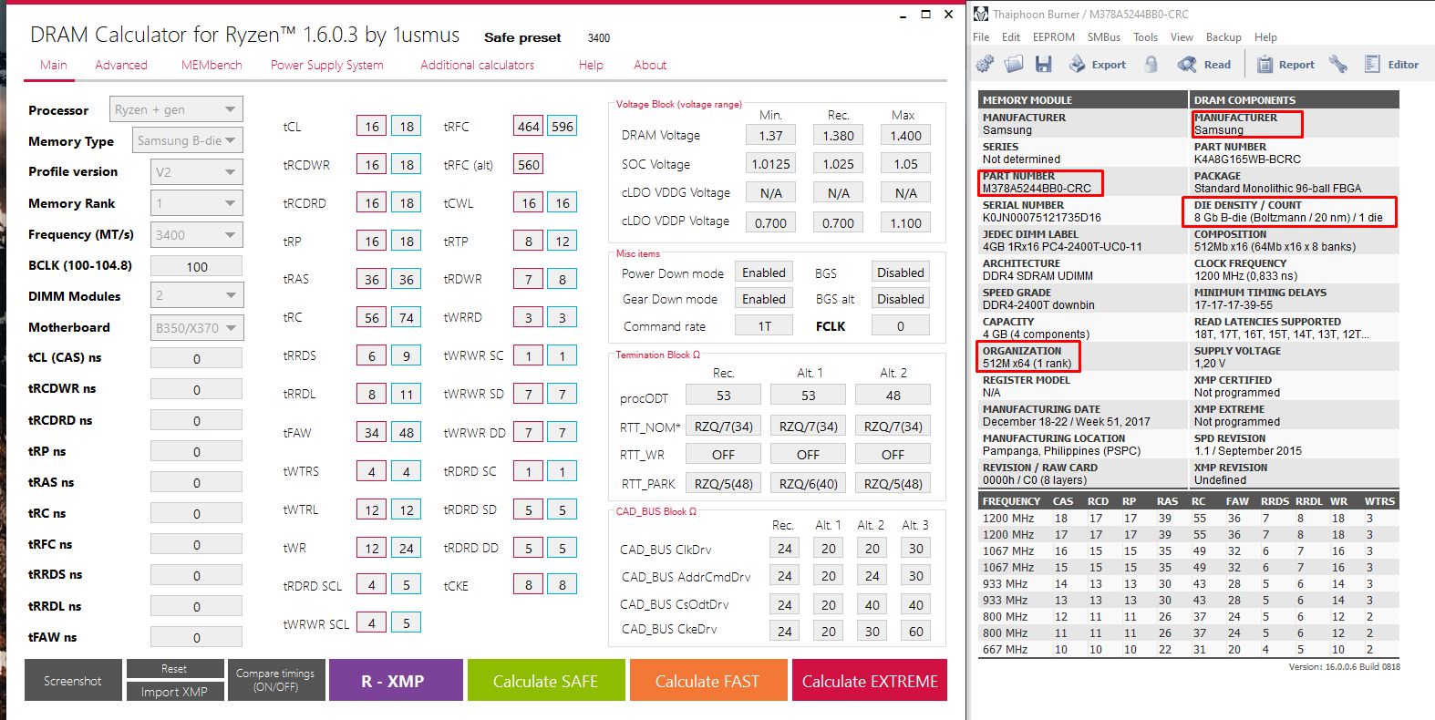Open the settings gears icon in Thaiphoon Burner

click(985, 64)
